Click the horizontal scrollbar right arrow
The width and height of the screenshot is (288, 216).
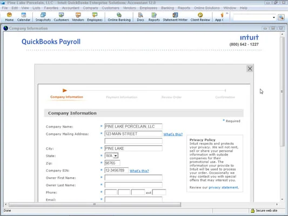click(277, 204)
